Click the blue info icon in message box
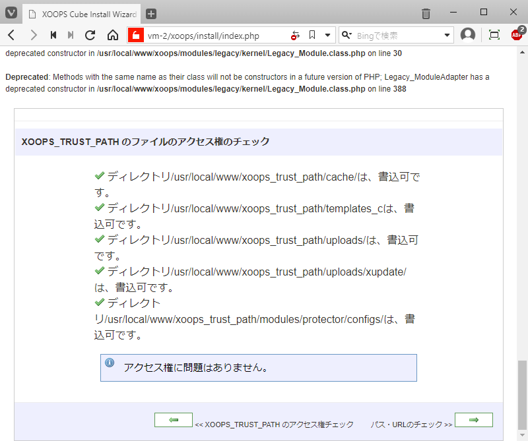This screenshot has width=528, height=441. [x=110, y=363]
